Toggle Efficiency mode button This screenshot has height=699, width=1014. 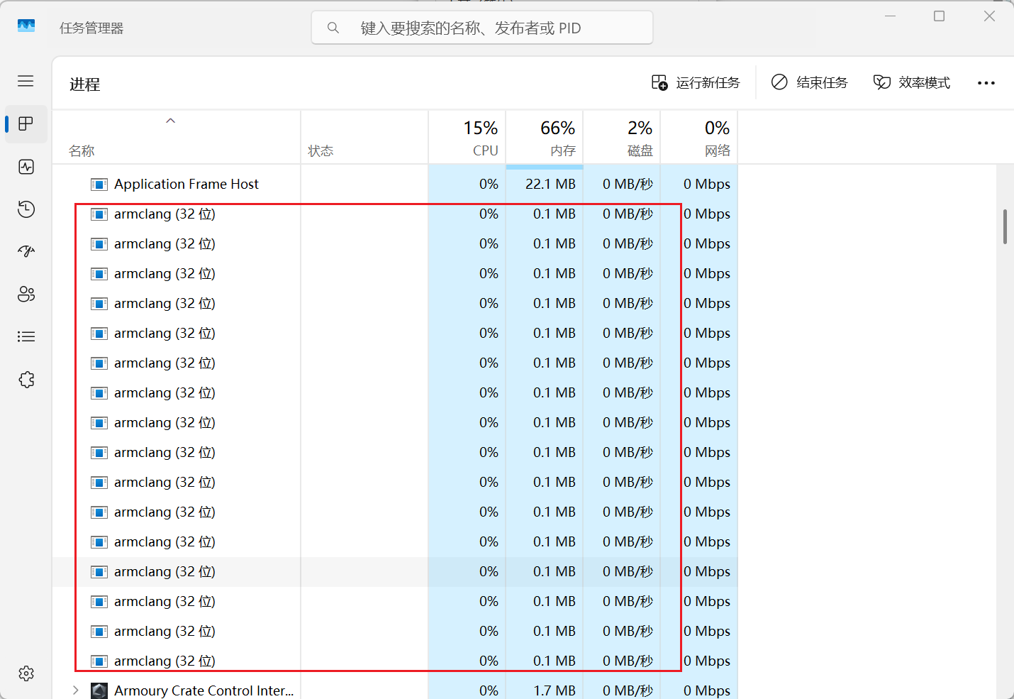tap(912, 82)
